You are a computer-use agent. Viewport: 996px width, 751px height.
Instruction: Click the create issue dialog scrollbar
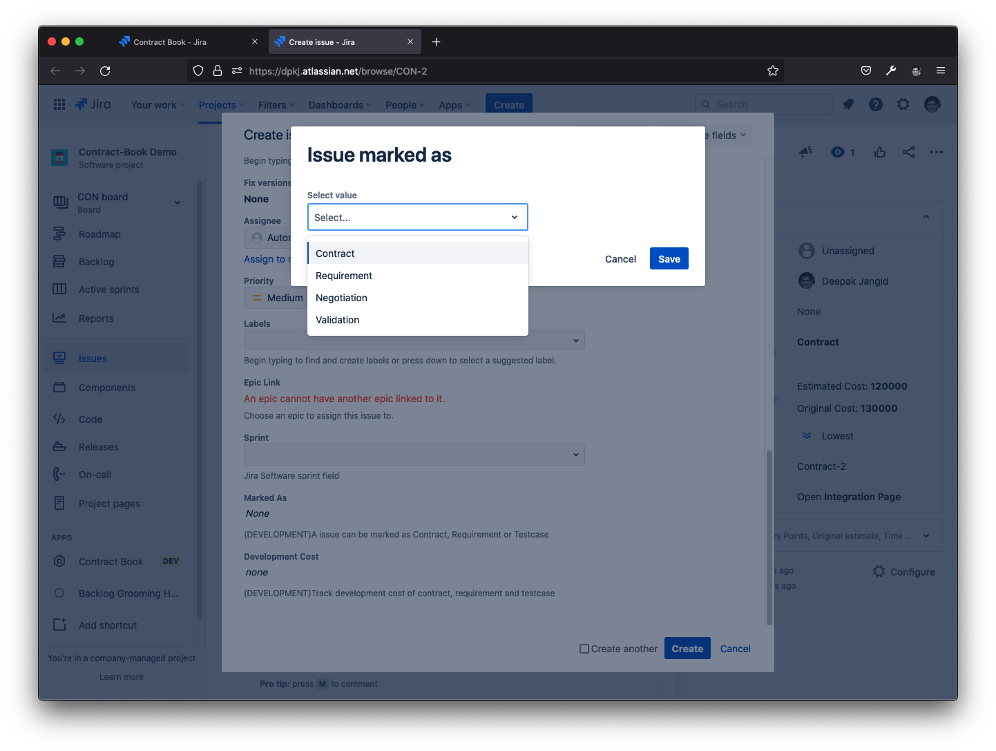click(x=769, y=539)
